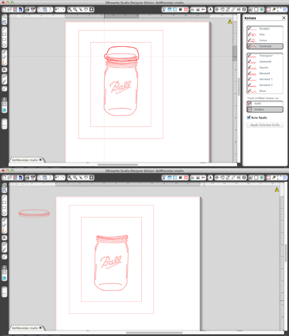Select the separated jar lid shape in bottom window
This screenshot has height=336, width=289.
(34, 214)
